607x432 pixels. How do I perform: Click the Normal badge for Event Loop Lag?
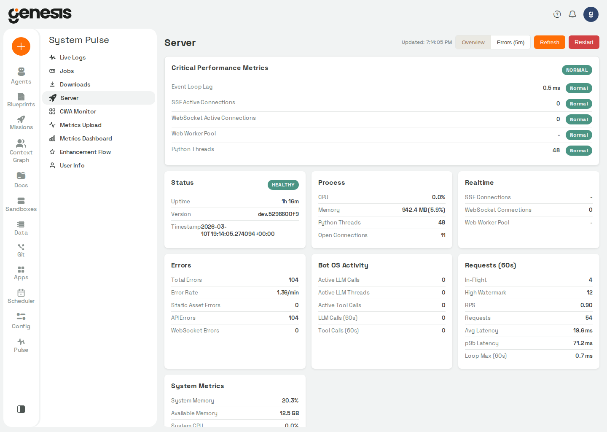click(x=579, y=88)
